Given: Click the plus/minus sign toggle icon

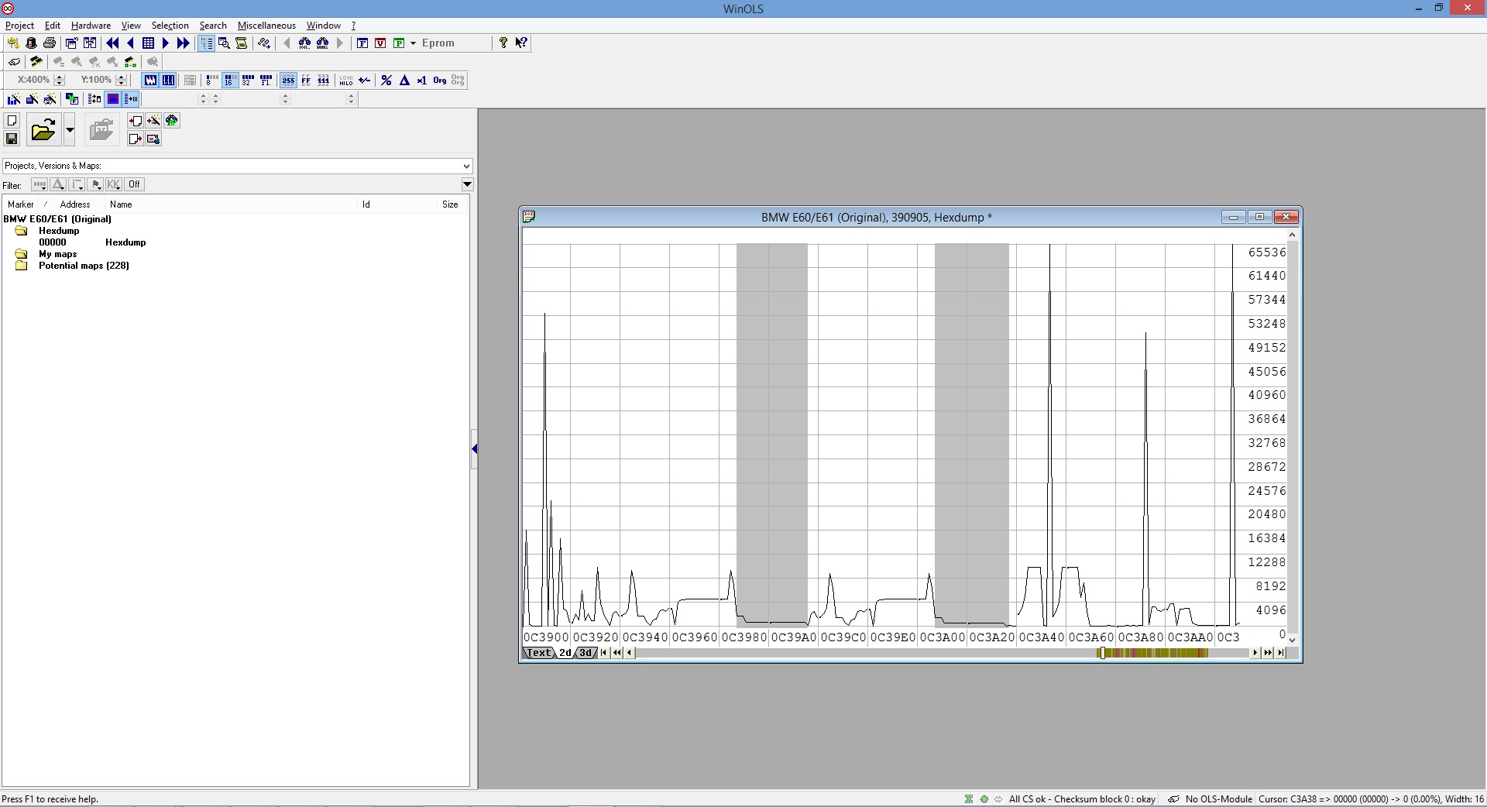Looking at the screenshot, I should (x=365, y=81).
